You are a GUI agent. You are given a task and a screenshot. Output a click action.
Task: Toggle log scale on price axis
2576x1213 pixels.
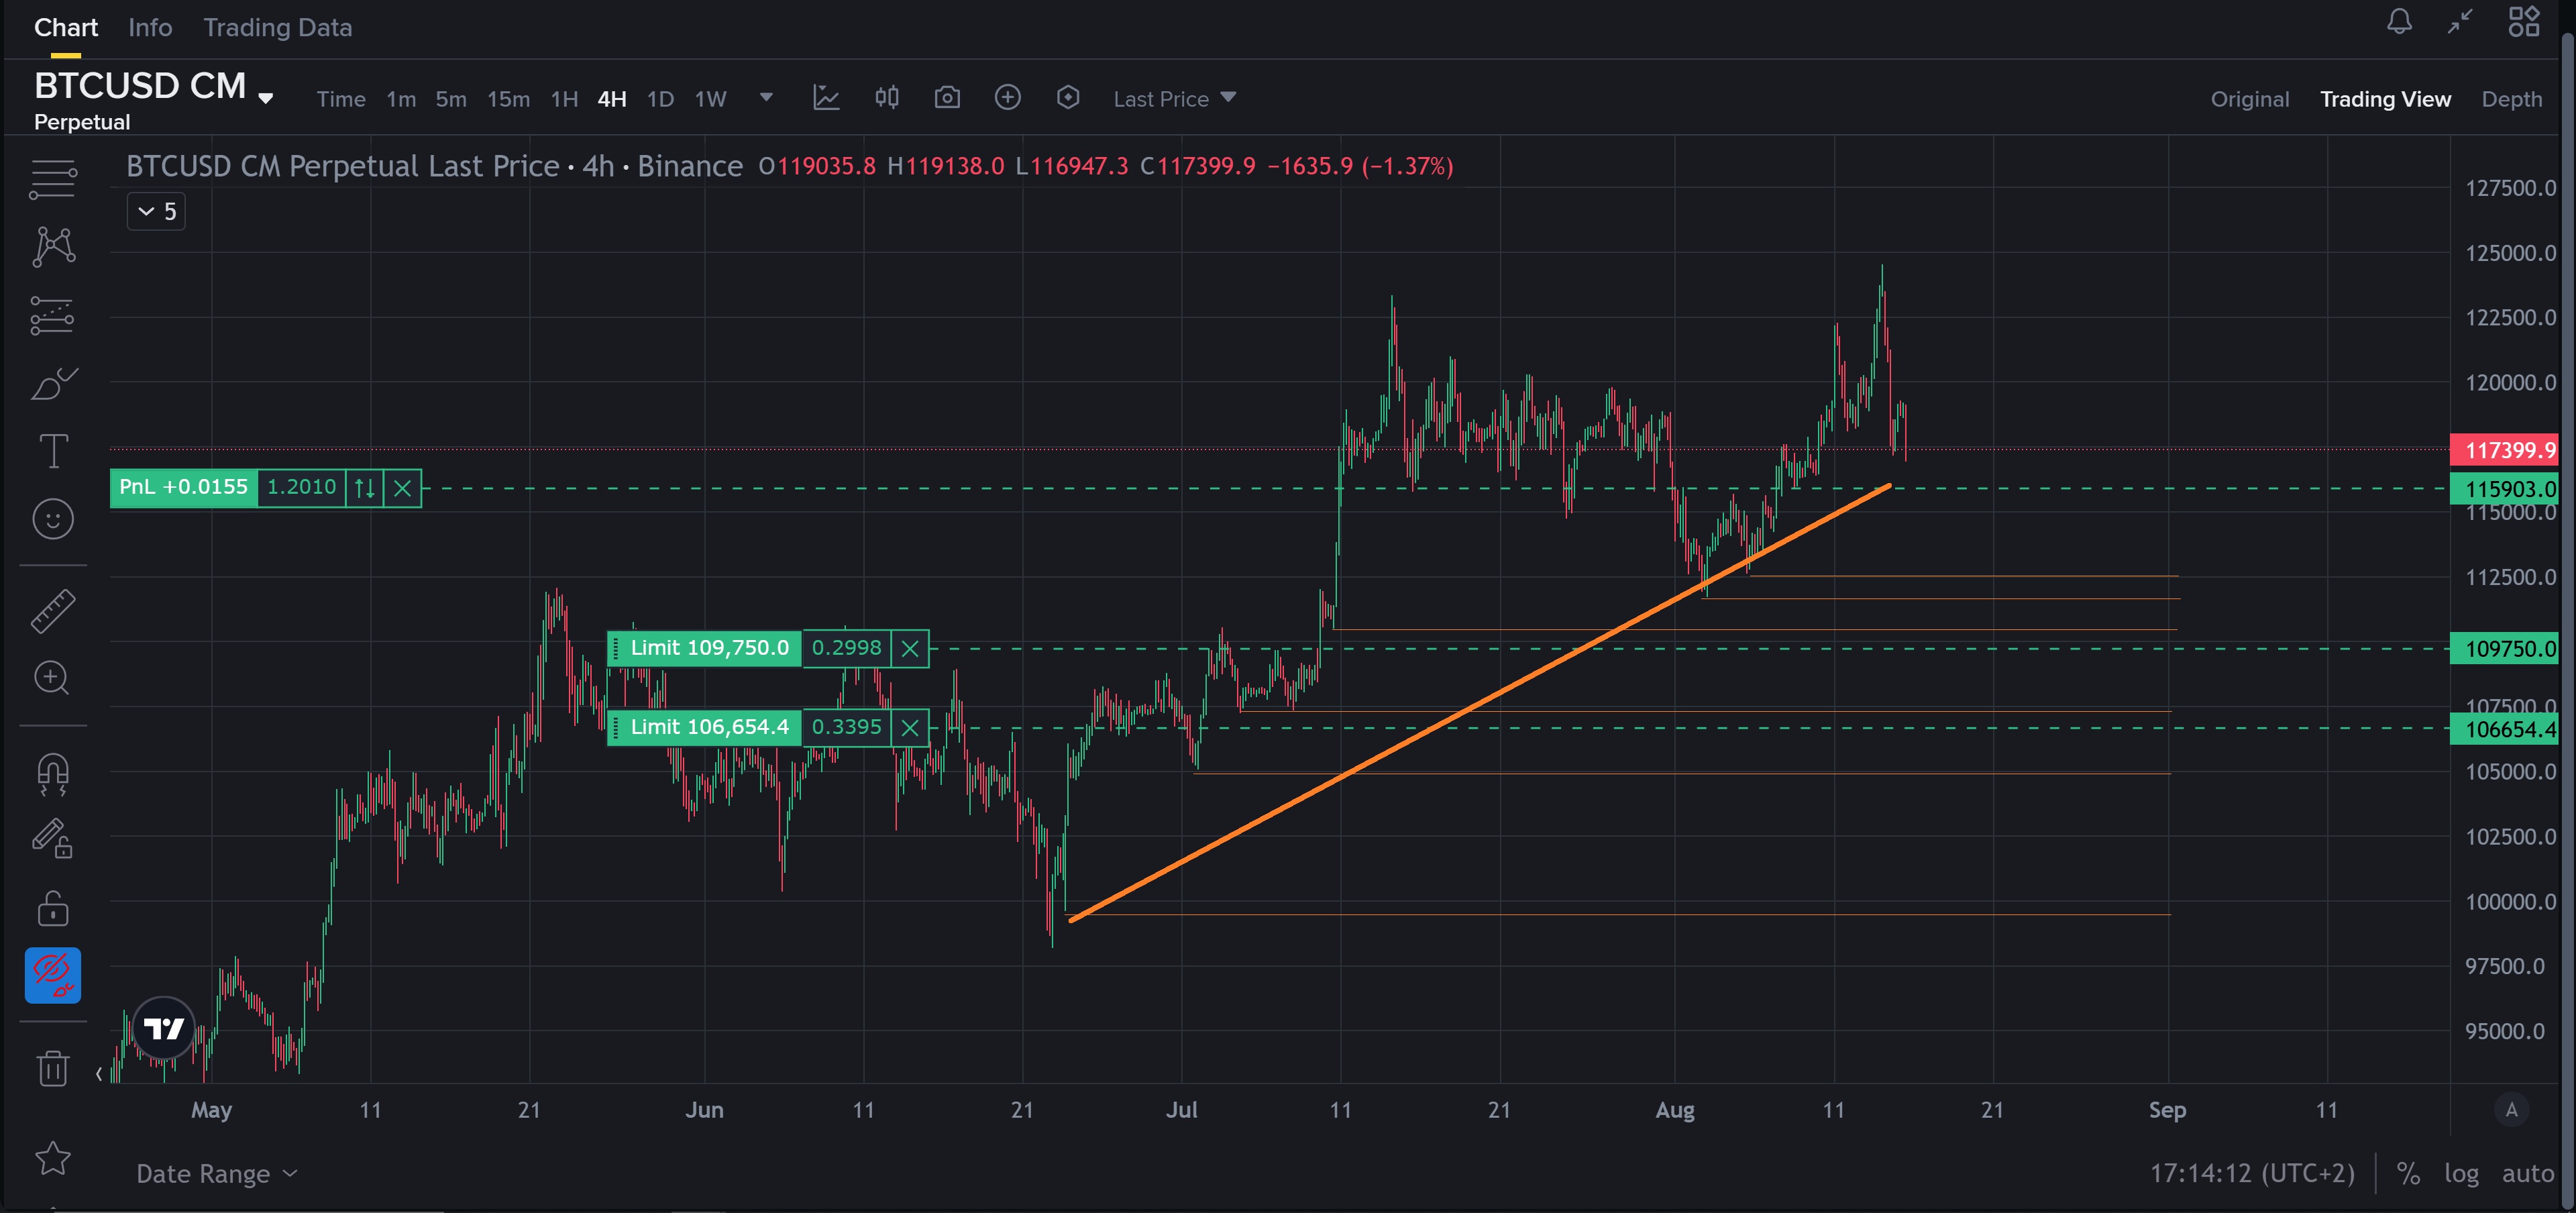pyautogui.click(x=2461, y=1173)
